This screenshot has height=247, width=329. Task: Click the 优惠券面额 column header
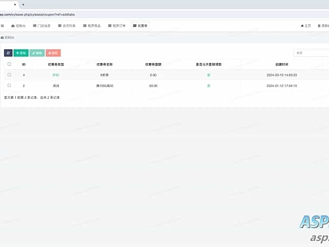point(153,65)
